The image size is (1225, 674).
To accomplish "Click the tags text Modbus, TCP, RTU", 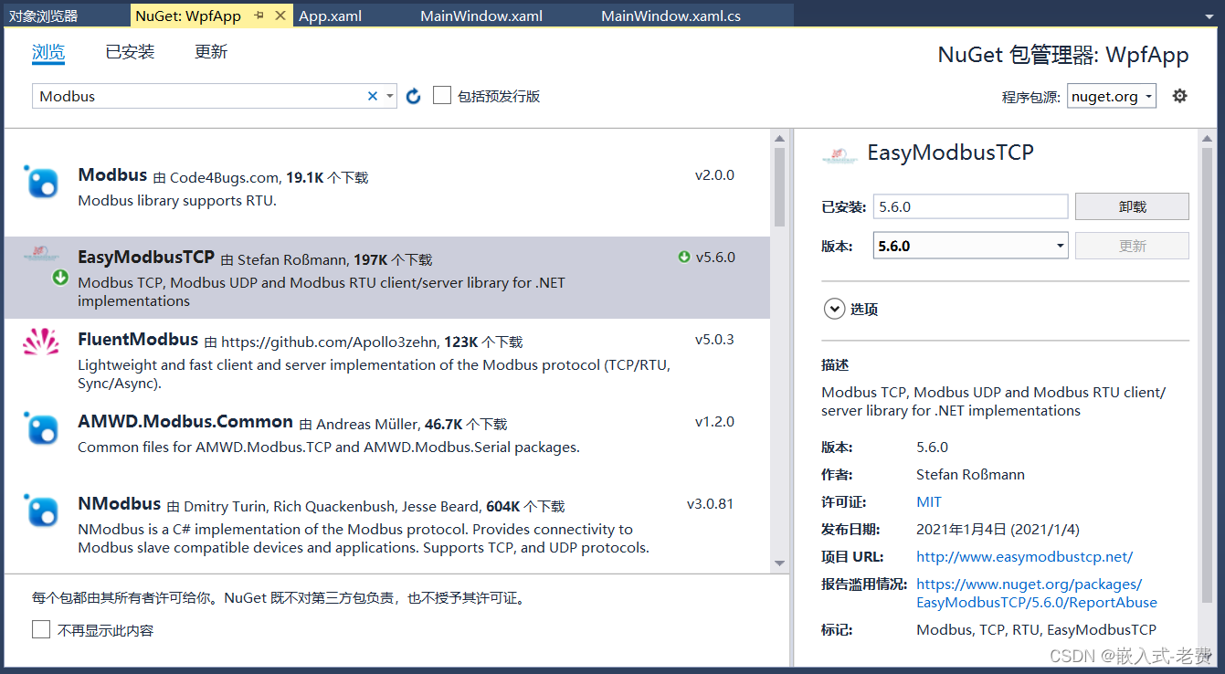I will 1036,629.
